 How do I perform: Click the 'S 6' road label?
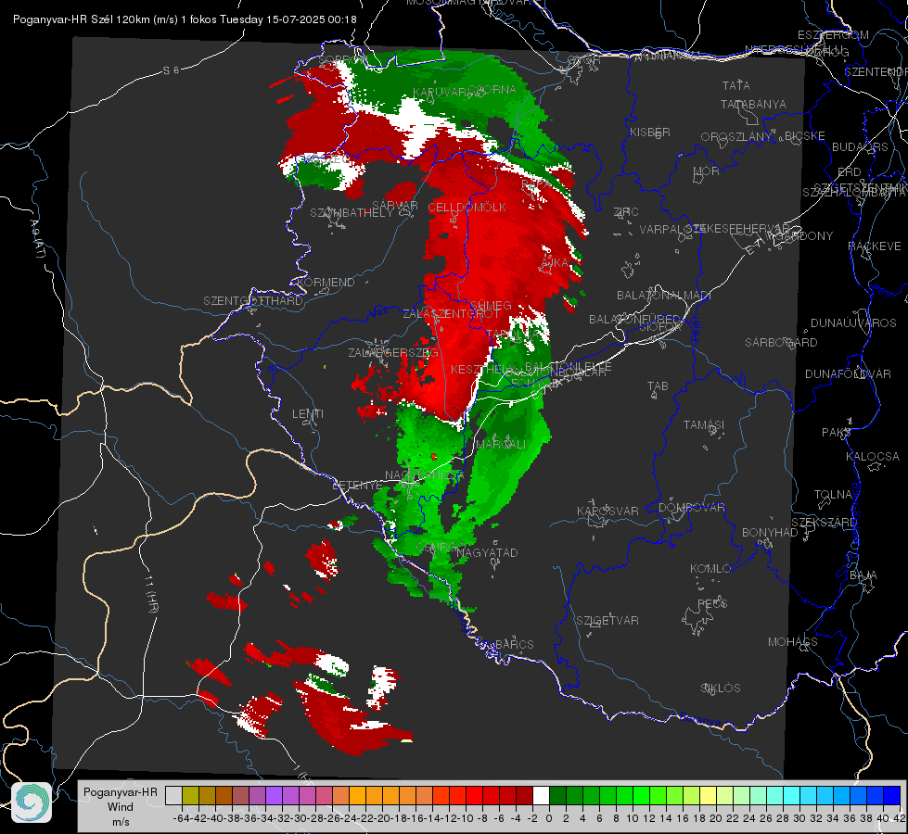171,70
